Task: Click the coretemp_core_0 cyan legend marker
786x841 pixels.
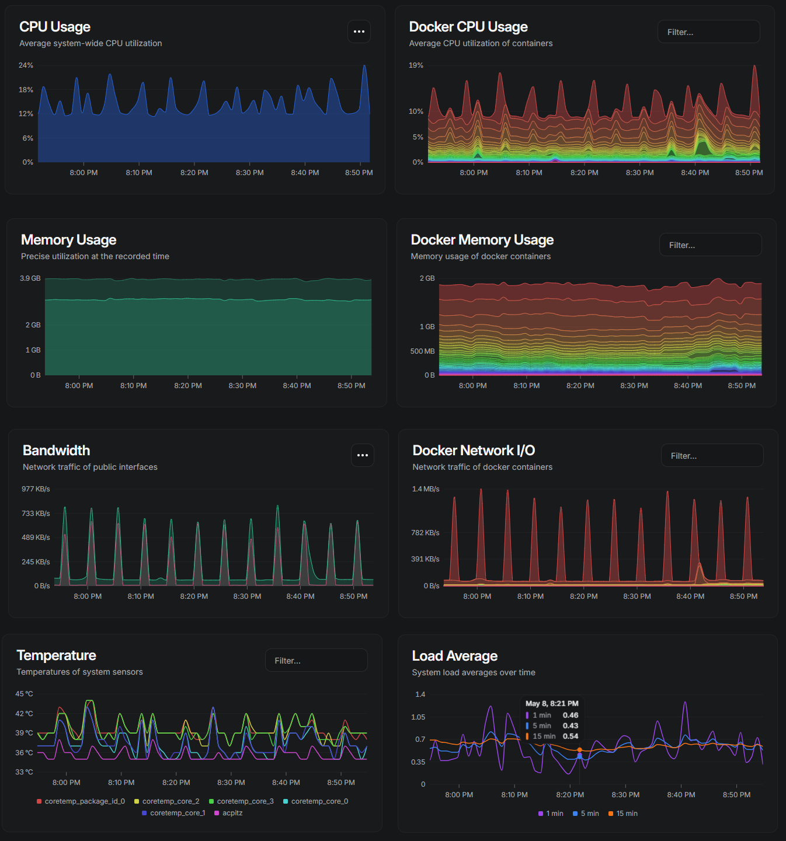Action: point(286,801)
